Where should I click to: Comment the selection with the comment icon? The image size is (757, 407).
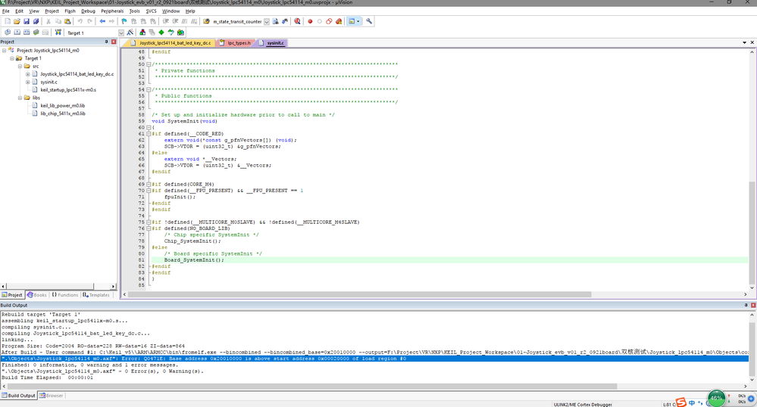coord(184,21)
